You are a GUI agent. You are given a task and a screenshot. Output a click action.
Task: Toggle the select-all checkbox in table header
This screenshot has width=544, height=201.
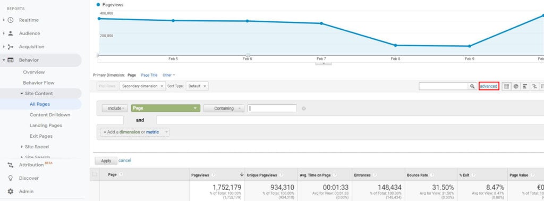(x=95, y=174)
